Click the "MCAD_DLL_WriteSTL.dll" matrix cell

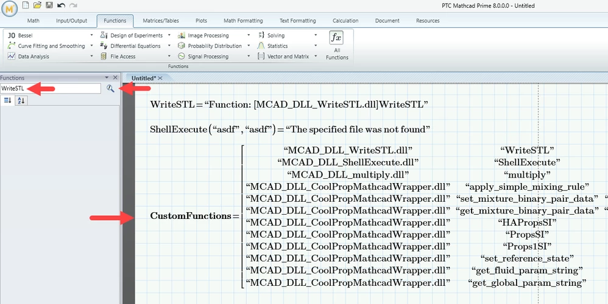(x=348, y=150)
